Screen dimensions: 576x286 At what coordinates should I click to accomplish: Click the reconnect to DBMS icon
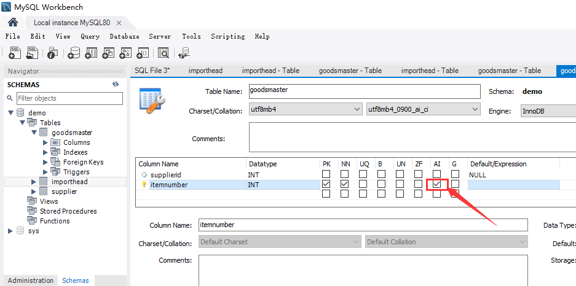(184, 53)
